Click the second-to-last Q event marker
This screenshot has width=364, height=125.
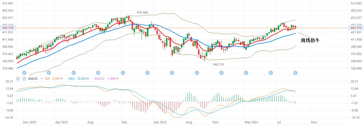coord(271,73)
